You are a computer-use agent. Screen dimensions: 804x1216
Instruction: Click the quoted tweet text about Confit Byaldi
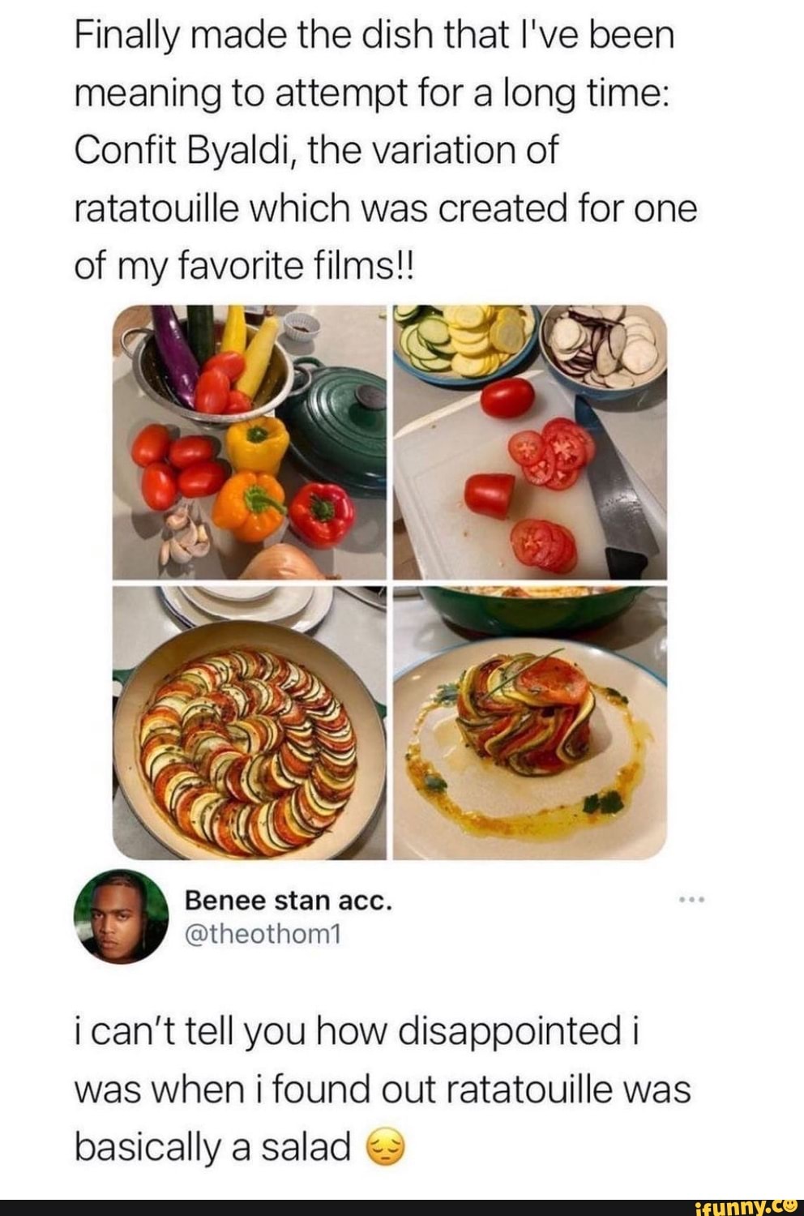pos(386,150)
